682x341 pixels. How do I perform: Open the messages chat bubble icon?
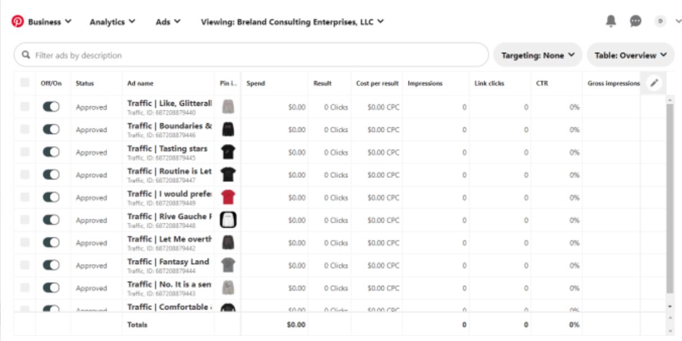635,21
